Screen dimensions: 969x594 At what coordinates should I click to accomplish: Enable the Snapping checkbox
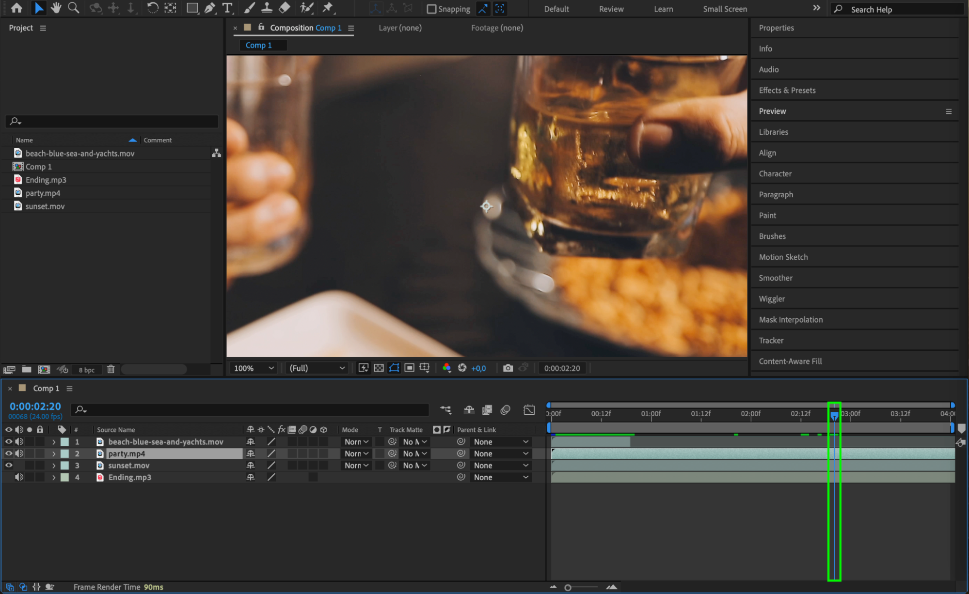pos(431,9)
